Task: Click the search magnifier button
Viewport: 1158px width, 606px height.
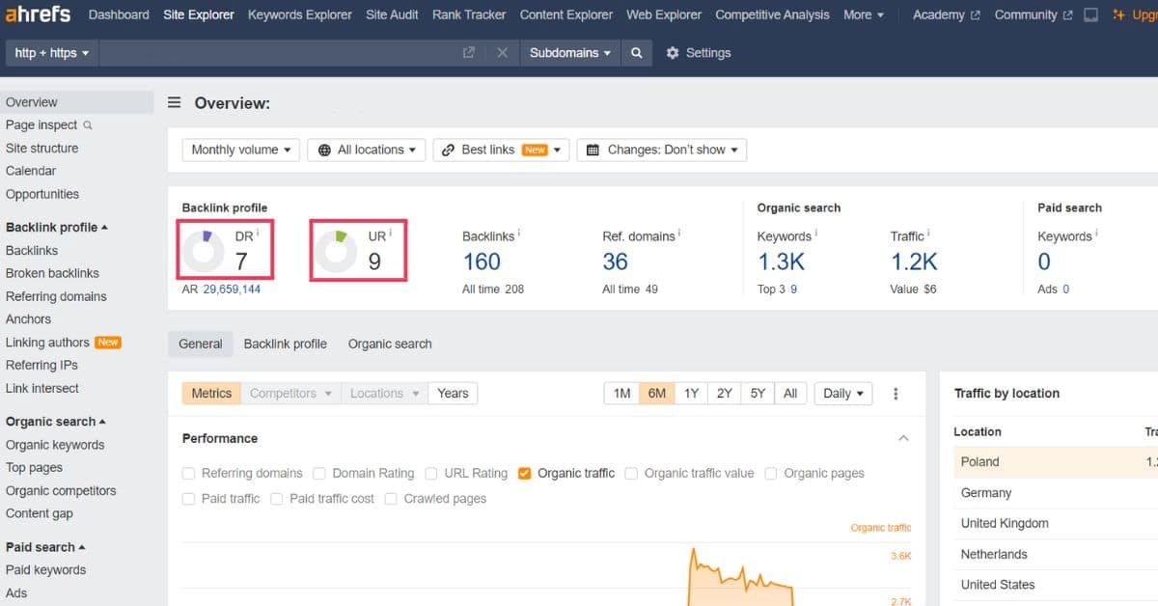Action: point(636,53)
